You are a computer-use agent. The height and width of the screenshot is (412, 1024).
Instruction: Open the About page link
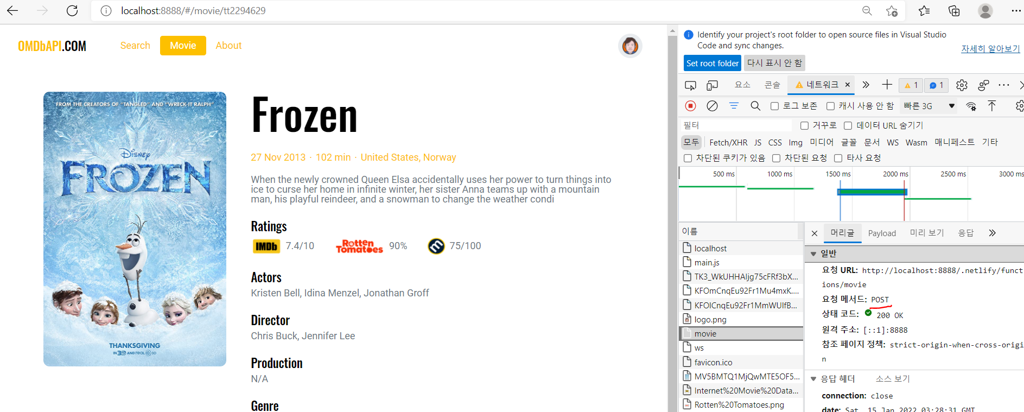pyautogui.click(x=228, y=46)
